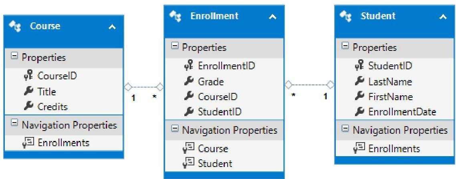
Task: Select the Student navigation property in Enrollment
Action: (215, 163)
